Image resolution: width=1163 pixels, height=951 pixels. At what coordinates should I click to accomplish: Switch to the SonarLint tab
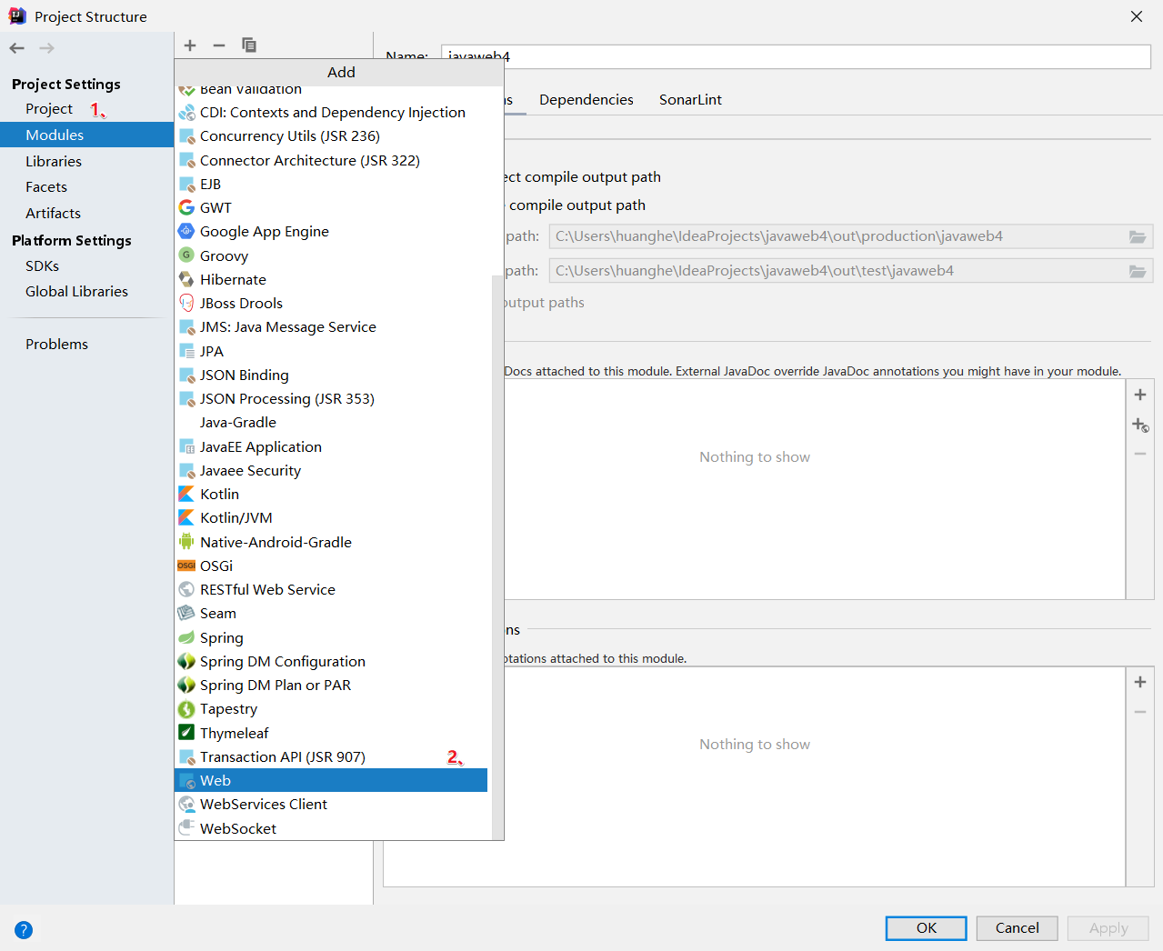click(690, 99)
